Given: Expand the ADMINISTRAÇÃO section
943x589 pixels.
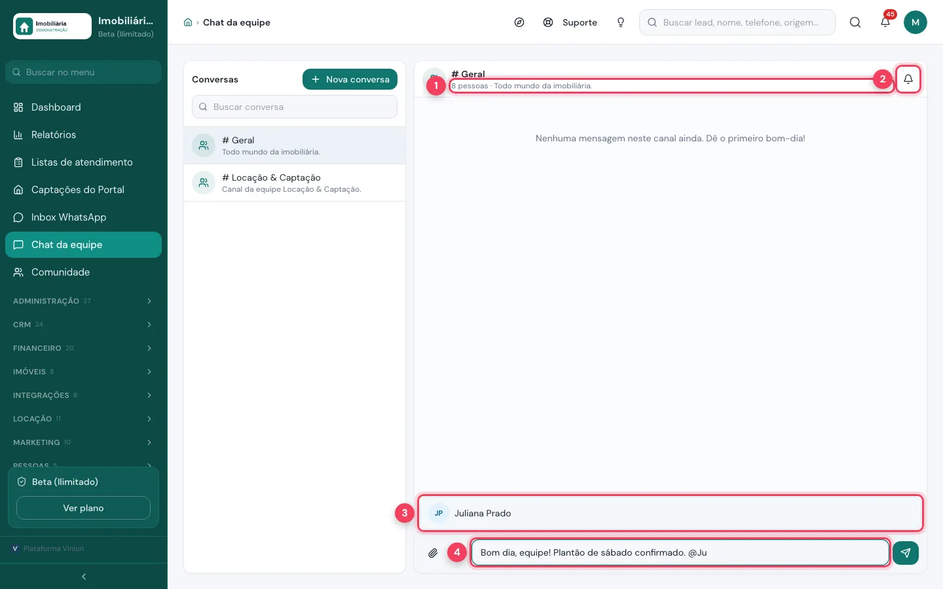Looking at the screenshot, I should (83, 301).
